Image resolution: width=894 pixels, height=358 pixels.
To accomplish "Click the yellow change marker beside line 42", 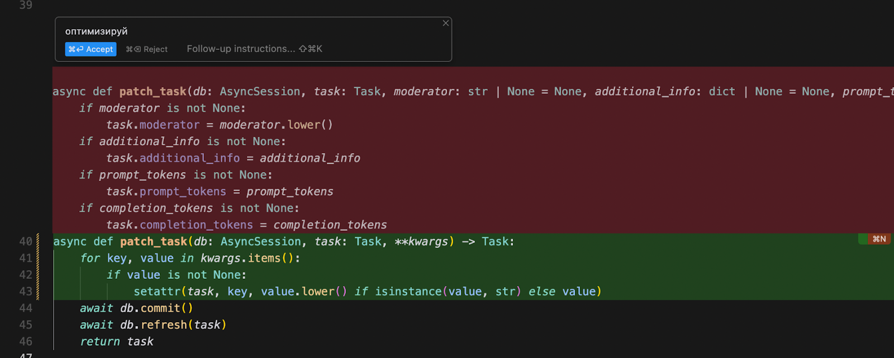I will [x=38, y=275].
